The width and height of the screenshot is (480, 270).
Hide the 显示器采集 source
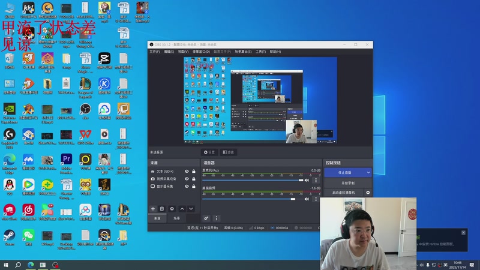pyautogui.click(x=187, y=186)
